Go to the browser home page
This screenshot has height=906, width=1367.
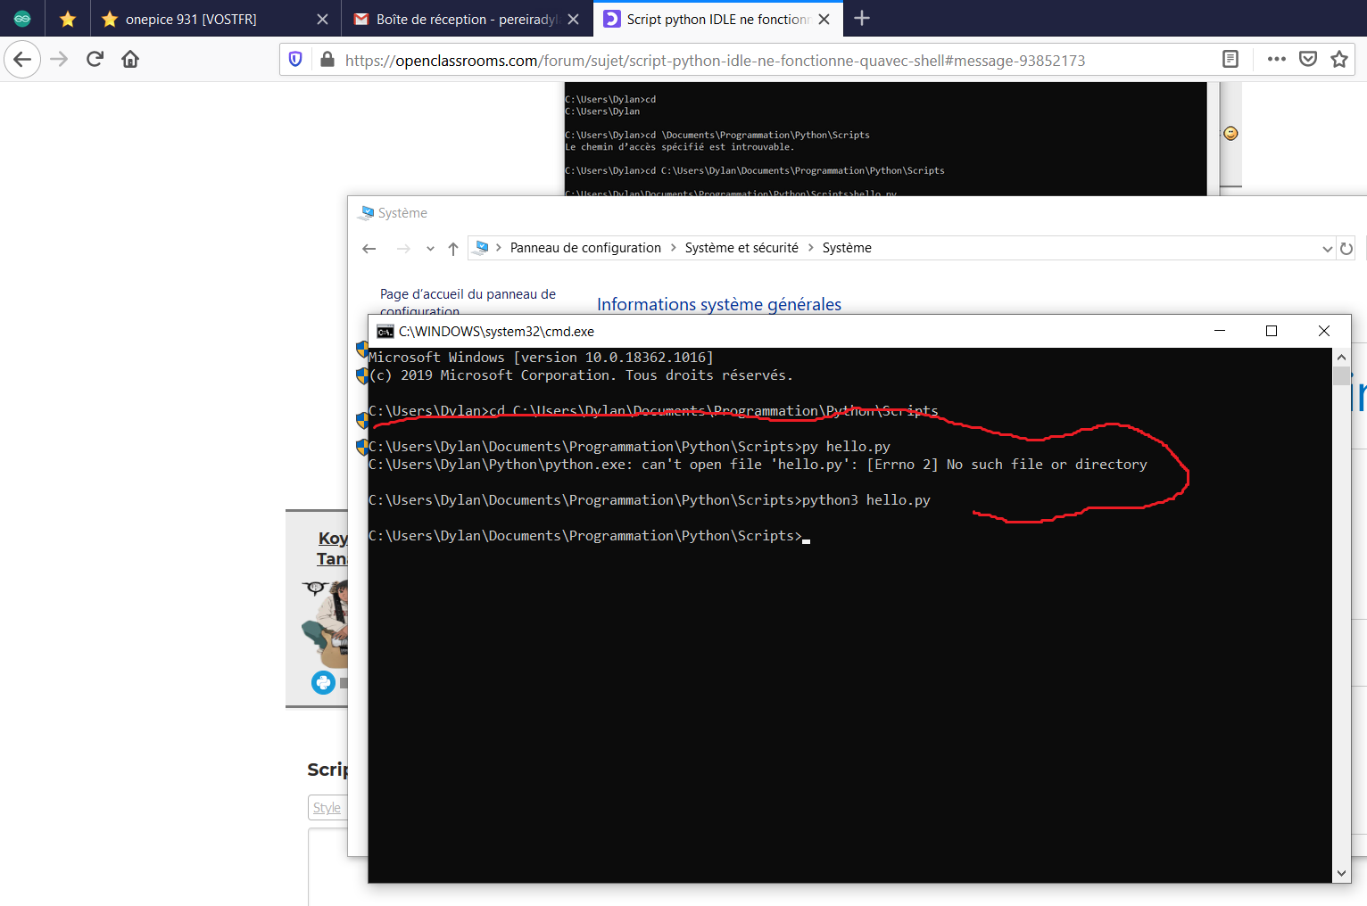pos(129,59)
